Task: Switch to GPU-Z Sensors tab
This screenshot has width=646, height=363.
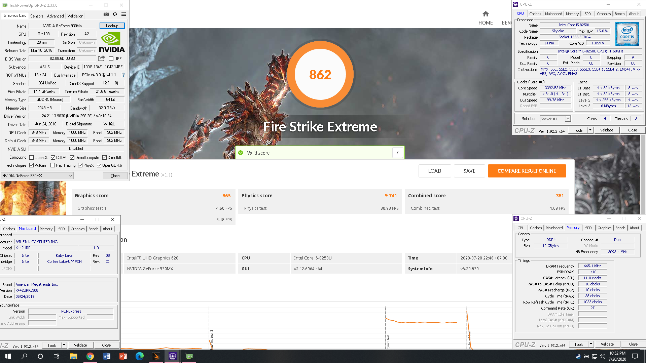Action: pos(37,16)
